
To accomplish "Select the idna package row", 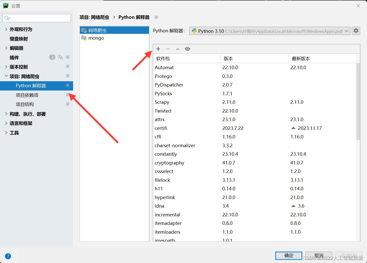I will tap(255, 206).
